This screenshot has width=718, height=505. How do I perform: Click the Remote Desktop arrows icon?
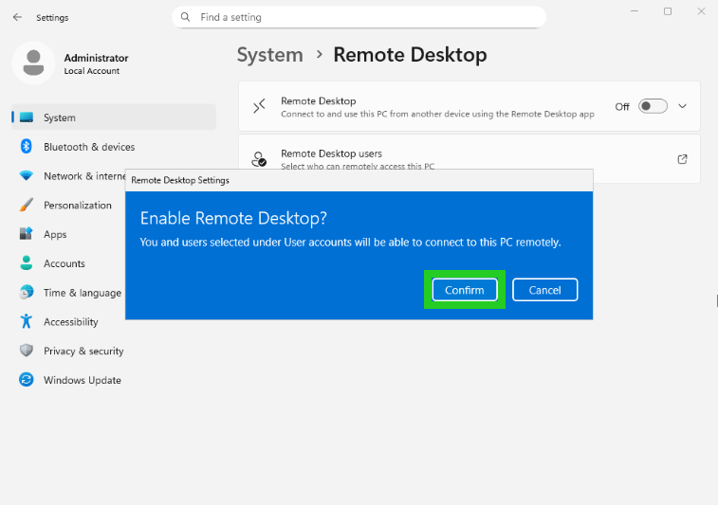(x=259, y=106)
